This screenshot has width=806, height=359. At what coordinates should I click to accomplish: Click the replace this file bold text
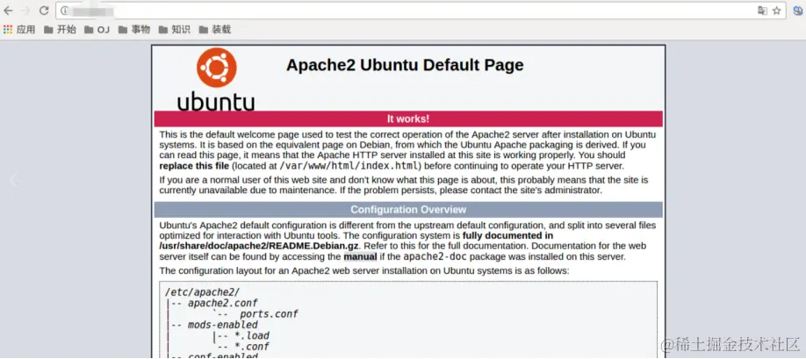click(x=194, y=165)
